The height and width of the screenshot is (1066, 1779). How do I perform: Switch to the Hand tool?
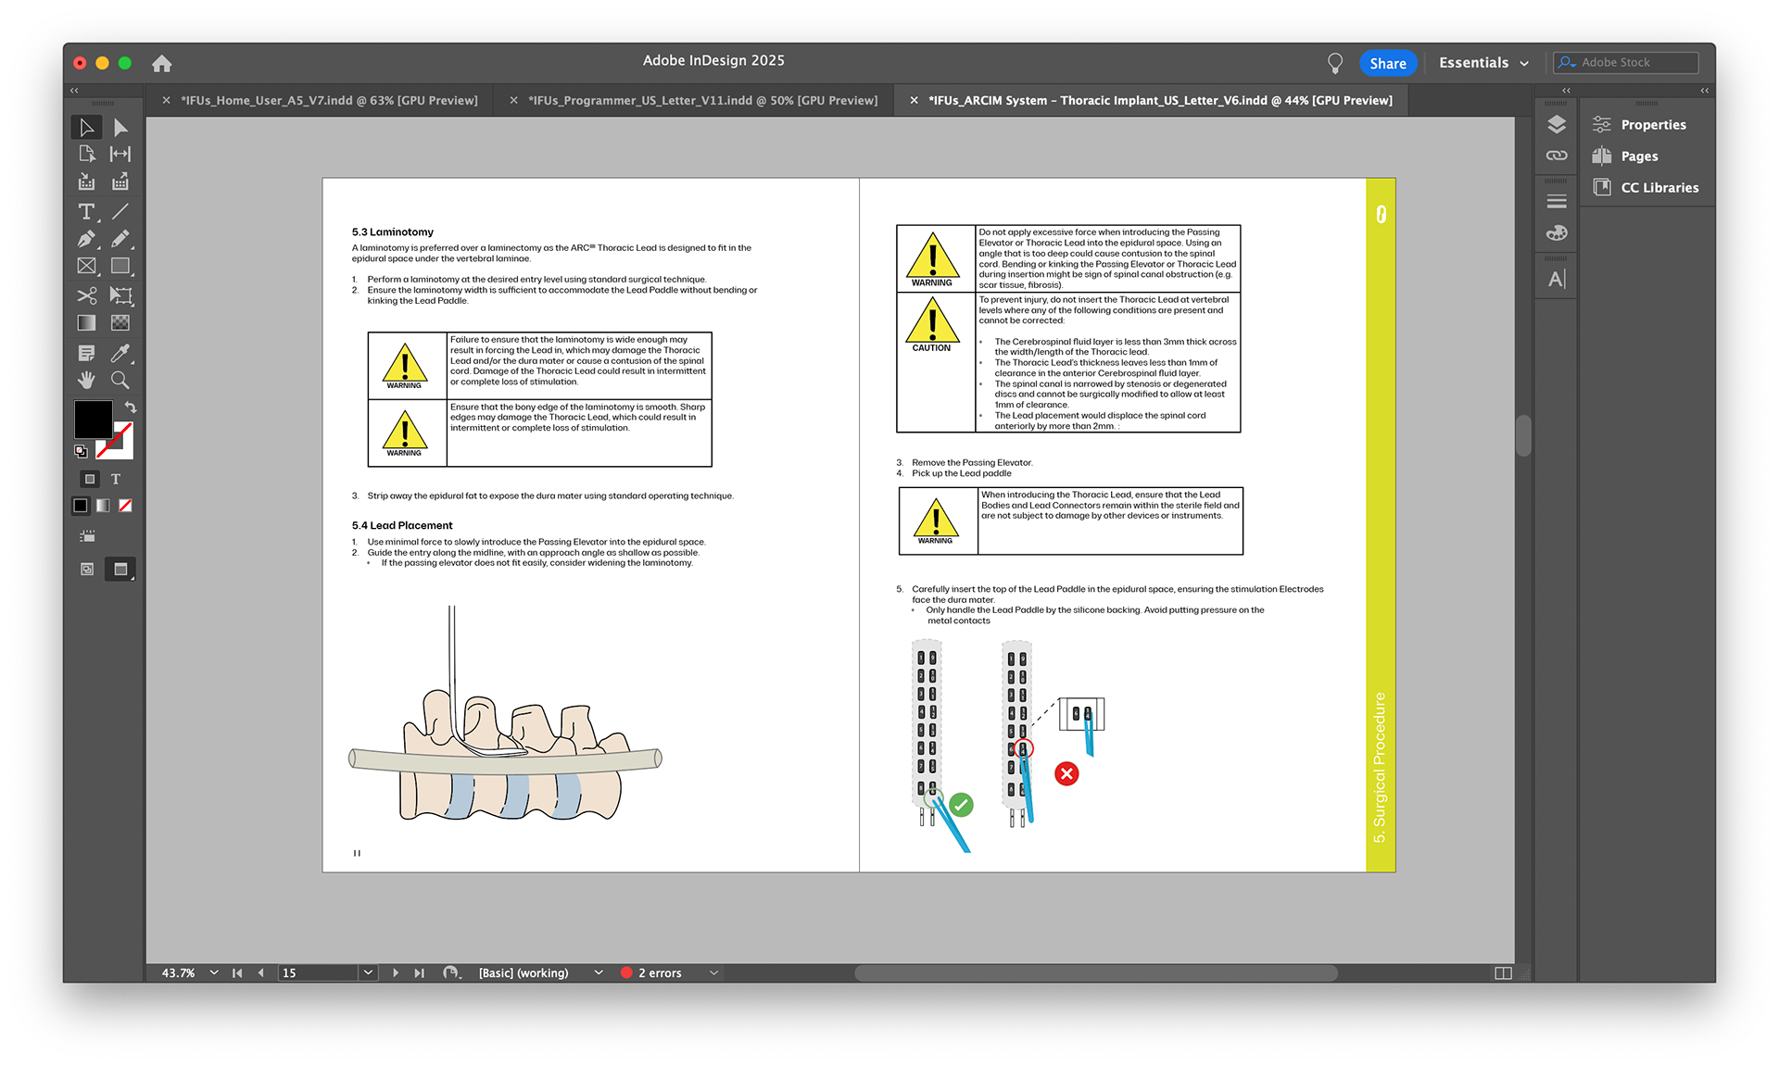pyautogui.click(x=86, y=380)
